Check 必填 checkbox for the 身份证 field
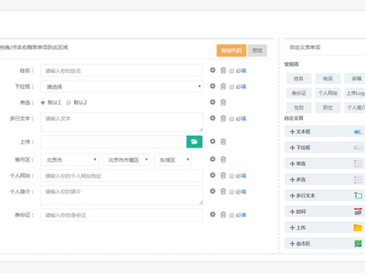Image resolution: width=365 pixels, height=273 pixels. tap(232, 215)
